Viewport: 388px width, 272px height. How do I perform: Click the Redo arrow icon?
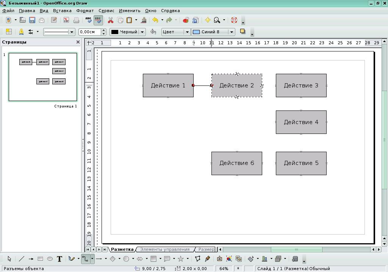169,20
